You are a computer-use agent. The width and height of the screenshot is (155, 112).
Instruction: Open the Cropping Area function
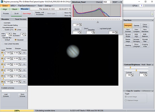145,45
